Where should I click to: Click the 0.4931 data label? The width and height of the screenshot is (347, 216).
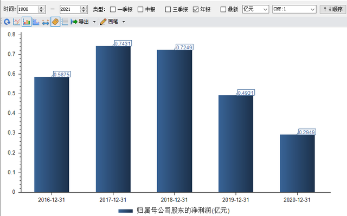pyautogui.click(x=246, y=93)
